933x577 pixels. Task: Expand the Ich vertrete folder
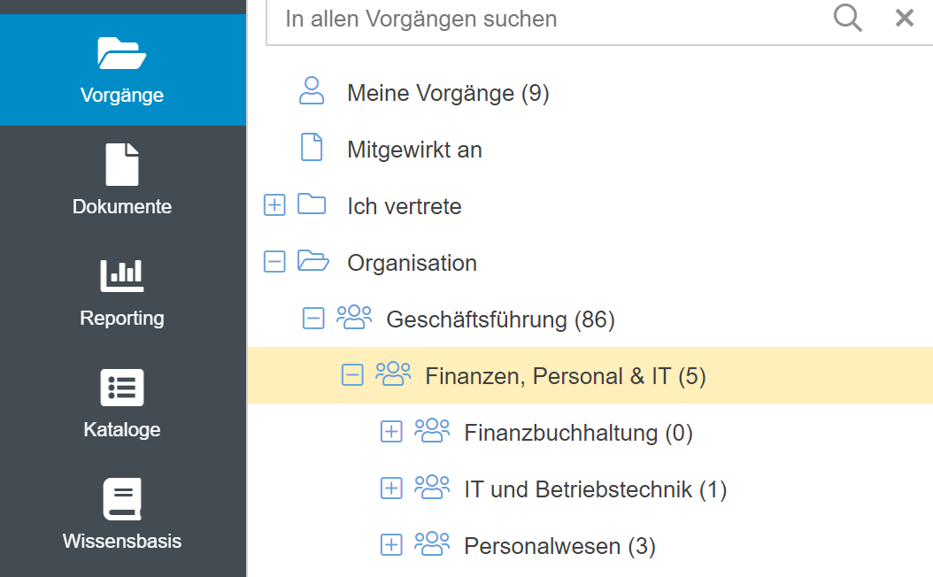tap(275, 205)
